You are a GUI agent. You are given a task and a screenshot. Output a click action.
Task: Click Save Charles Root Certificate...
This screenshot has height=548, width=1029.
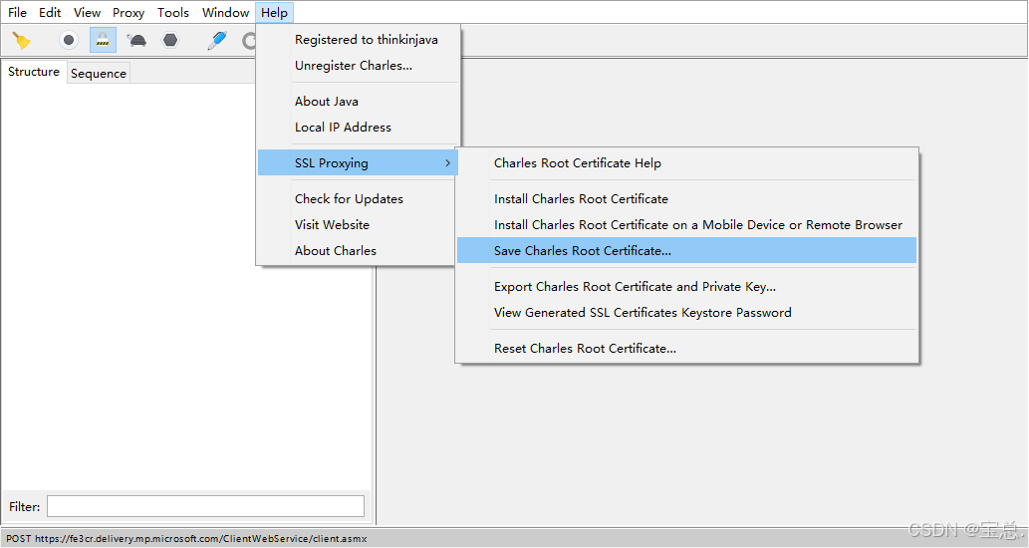686,251
